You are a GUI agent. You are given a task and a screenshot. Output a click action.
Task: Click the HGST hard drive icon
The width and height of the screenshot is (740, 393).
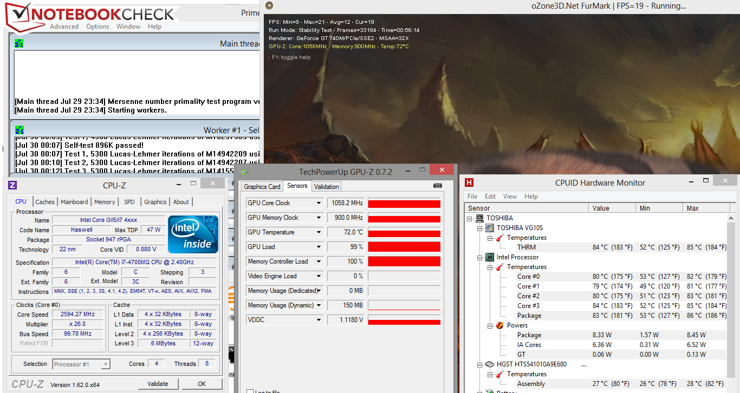click(x=489, y=364)
